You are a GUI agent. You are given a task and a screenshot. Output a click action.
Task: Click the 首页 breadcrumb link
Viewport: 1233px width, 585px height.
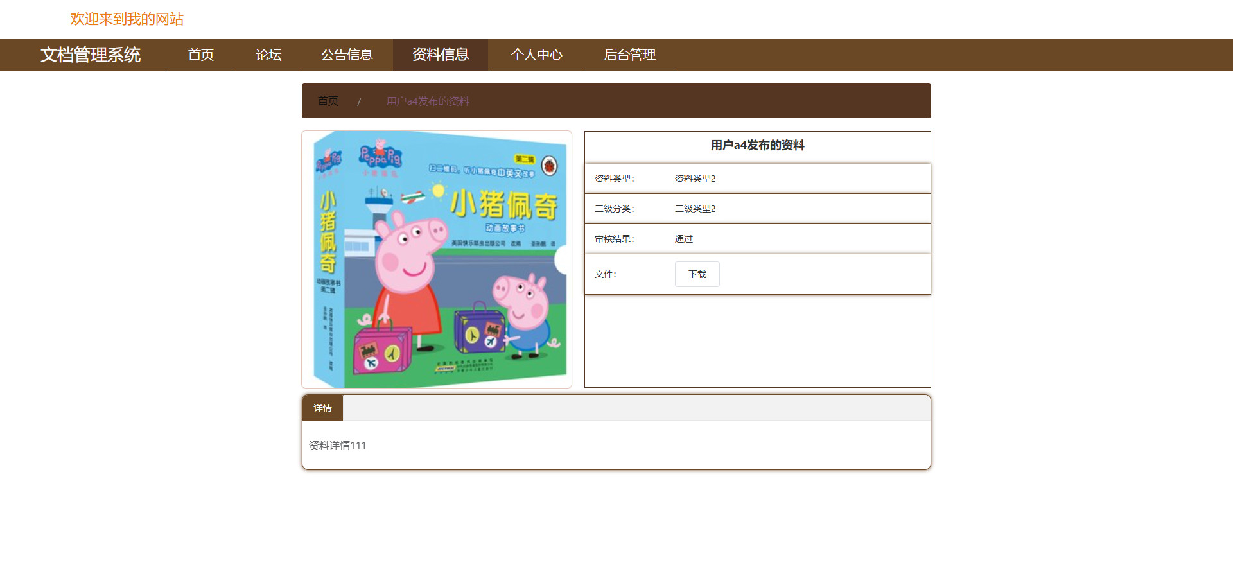tap(328, 101)
